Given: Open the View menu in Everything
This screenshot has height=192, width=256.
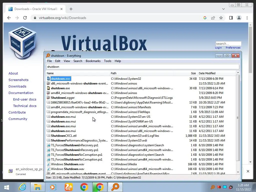Looking at the screenshot, I should (x=67, y=61).
